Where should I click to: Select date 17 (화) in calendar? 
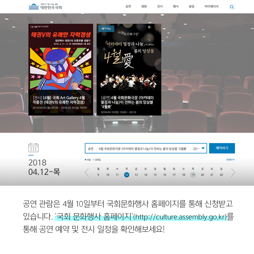click(174, 175)
